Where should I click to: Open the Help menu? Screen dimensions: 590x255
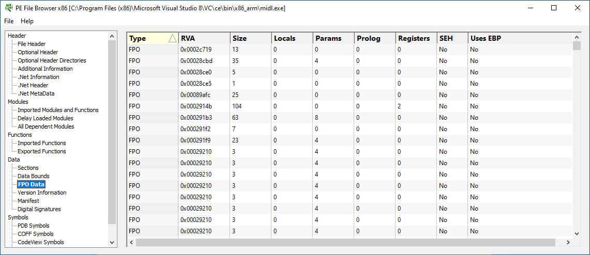click(x=27, y=21)
